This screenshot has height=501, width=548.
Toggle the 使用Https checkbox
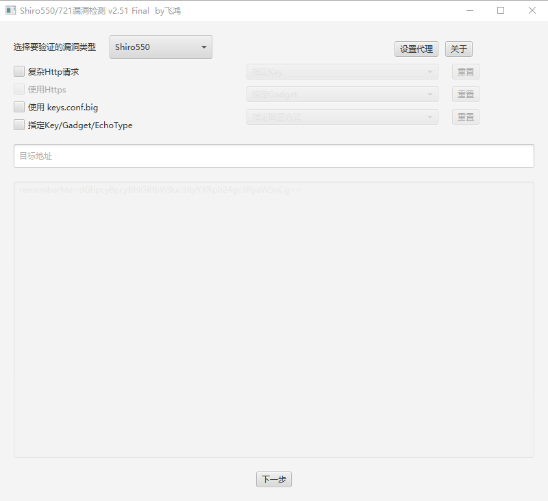(19, 90)
